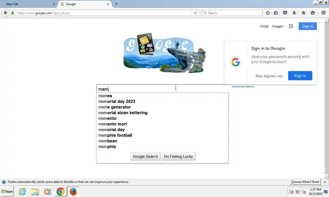Open File Explorer folder in taskbar

click(x=35, y=192)
